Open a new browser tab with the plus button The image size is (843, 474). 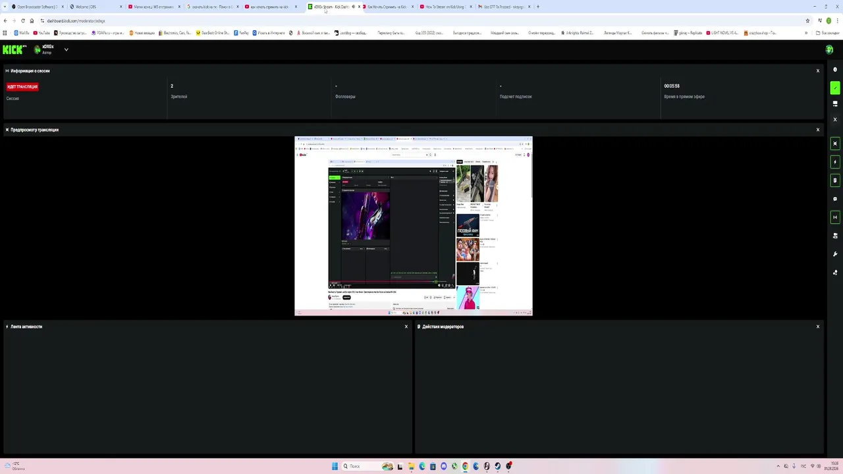(x=538, y=7)
